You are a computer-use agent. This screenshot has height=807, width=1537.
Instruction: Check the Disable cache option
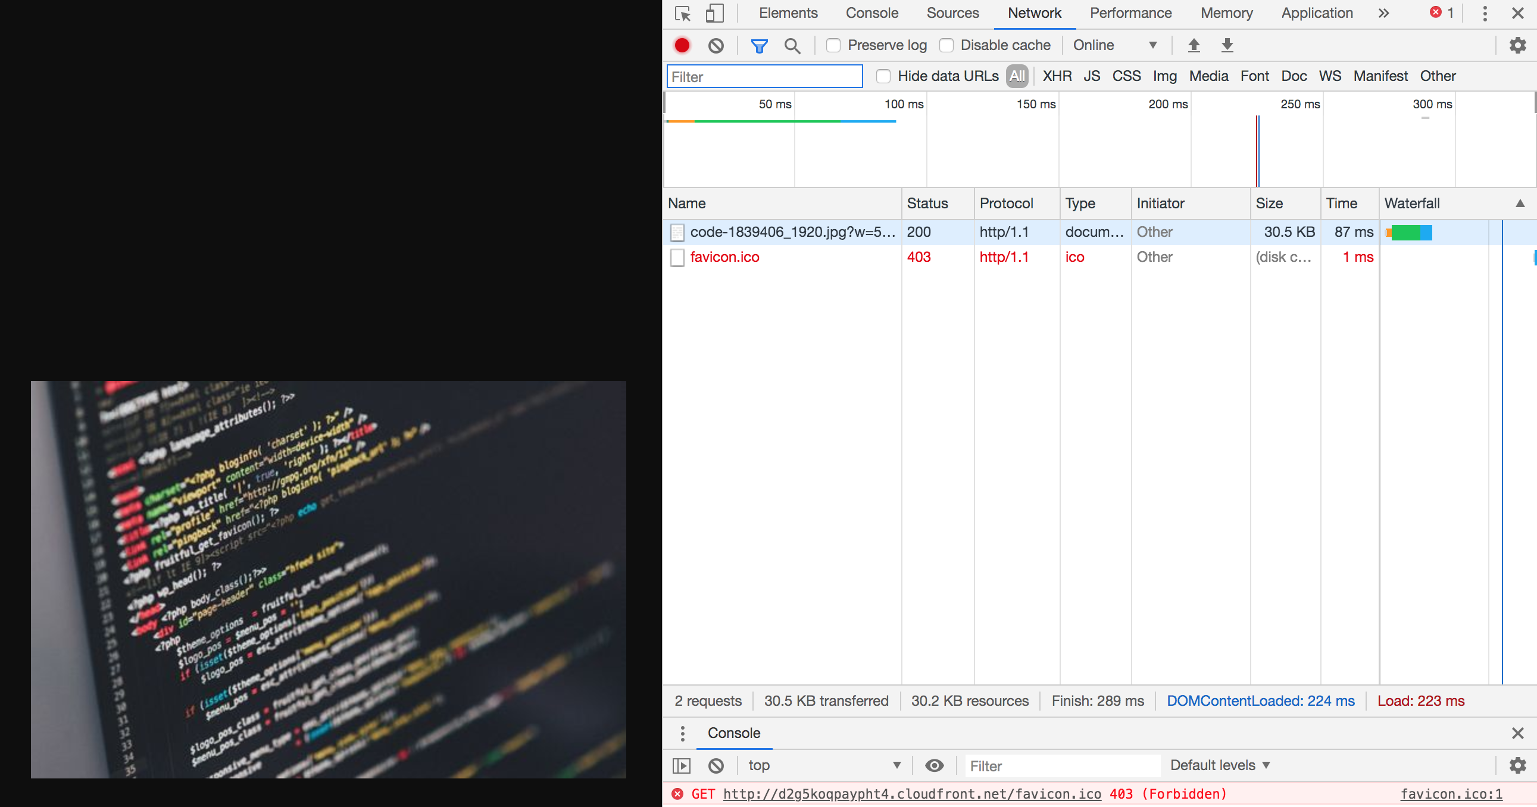(946, 45)
